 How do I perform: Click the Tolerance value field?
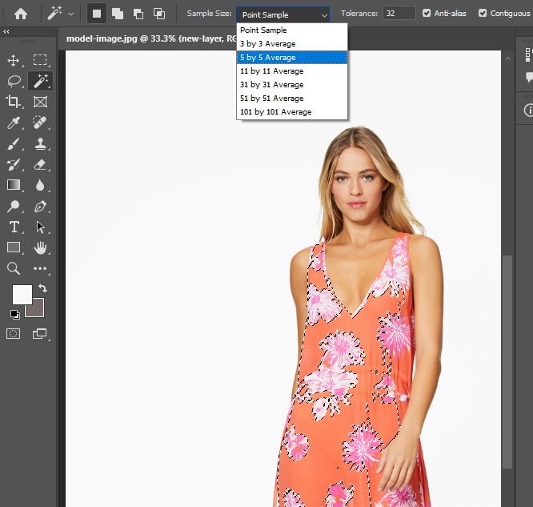point(399,14)
